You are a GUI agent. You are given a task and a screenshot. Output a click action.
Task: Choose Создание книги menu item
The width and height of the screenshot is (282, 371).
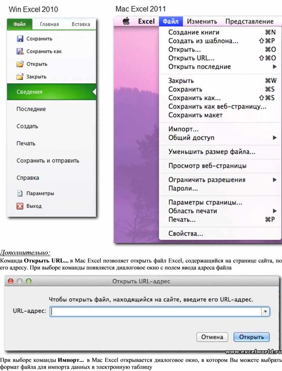tap(220, 32)
